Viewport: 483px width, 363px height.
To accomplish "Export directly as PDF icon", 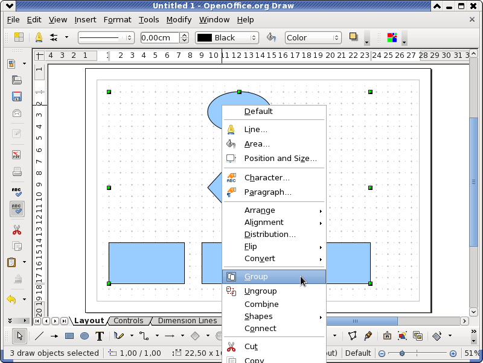I will click(17, 155).
